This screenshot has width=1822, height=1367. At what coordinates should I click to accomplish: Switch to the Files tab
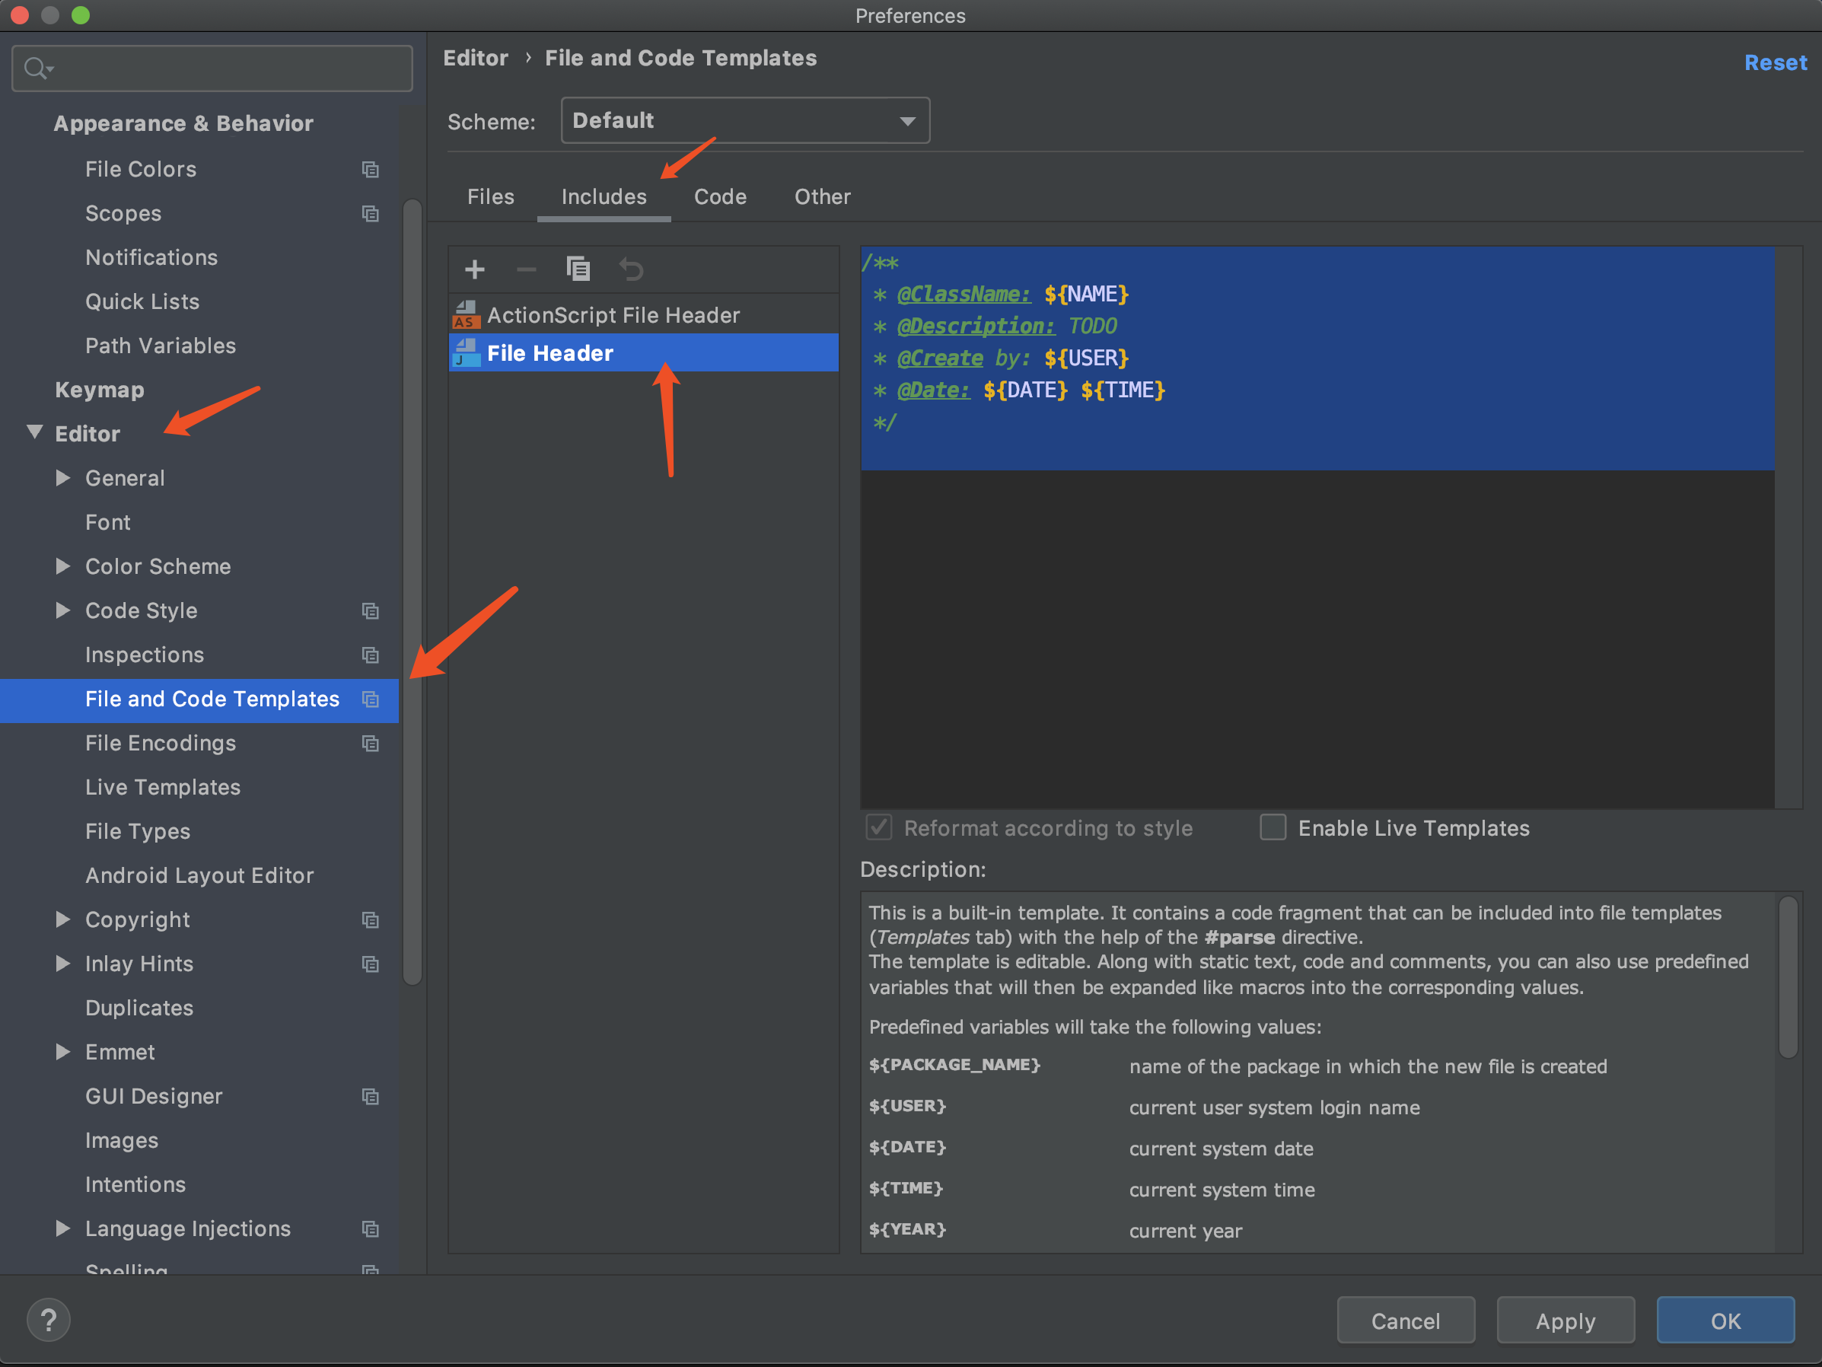pos(491,197)
